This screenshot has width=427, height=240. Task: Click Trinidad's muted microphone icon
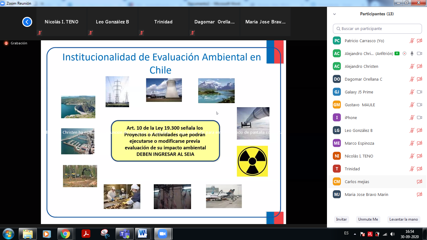412,169
